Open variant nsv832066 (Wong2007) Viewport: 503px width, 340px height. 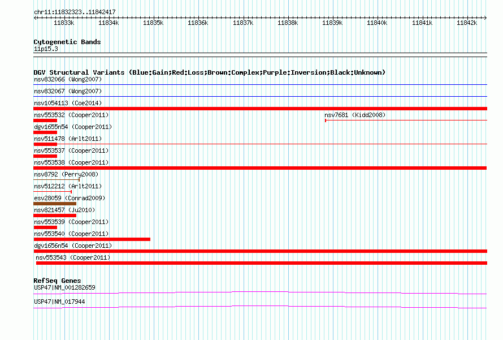click(68, 79)
